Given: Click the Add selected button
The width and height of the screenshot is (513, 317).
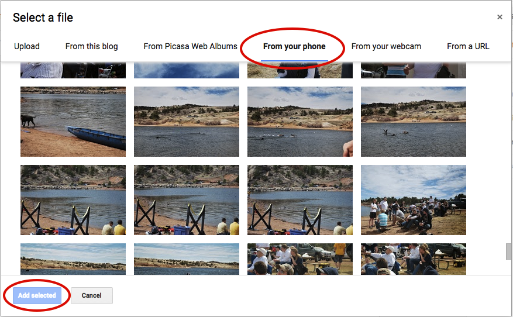Looking at the screenshot, I should (x=37, y=295).
